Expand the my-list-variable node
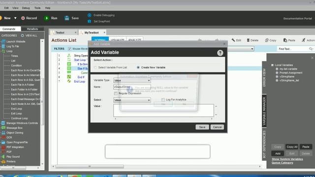 pyautogui.click(x=277, y=69)
